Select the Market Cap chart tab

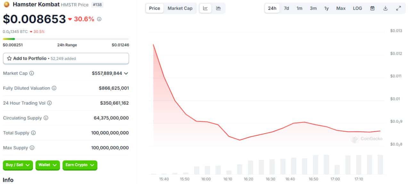coord(180,8)
